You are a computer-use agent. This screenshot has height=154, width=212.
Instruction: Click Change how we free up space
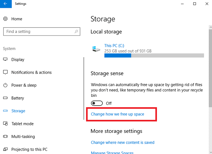[117, 114]
